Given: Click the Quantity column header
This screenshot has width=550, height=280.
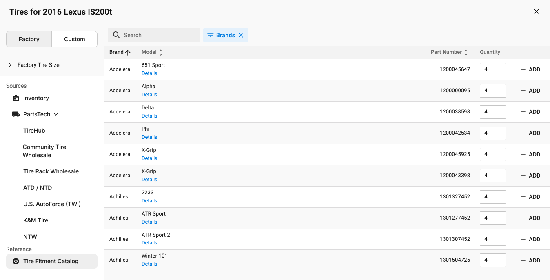Looking at the screenshot, I should [x=490, y=52].
